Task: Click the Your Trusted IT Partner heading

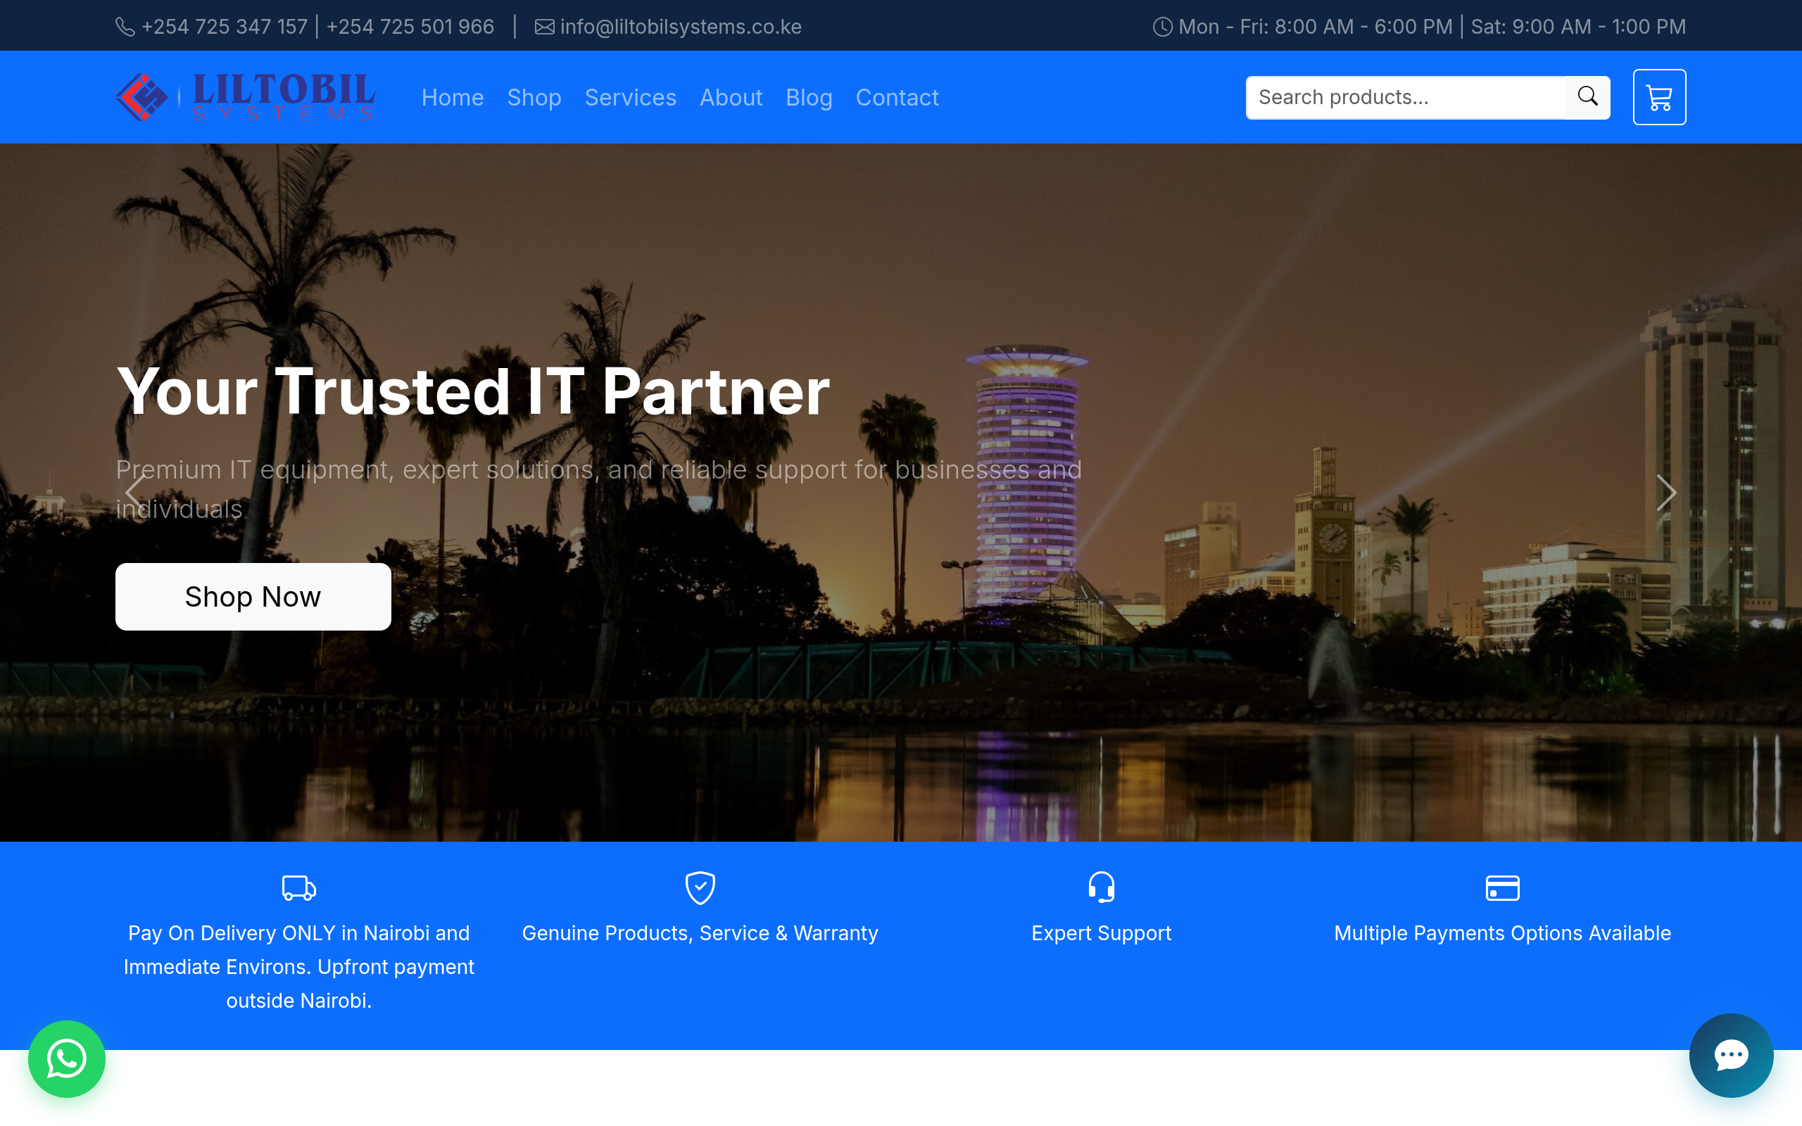Action: [473, 391]
